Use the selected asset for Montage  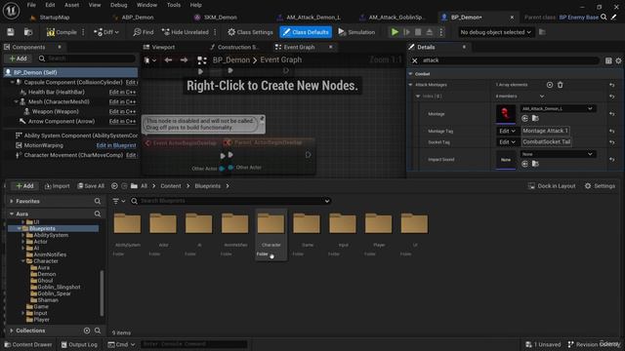[524, 118]
